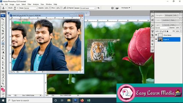Select the Hand tool

coord(3,81)
